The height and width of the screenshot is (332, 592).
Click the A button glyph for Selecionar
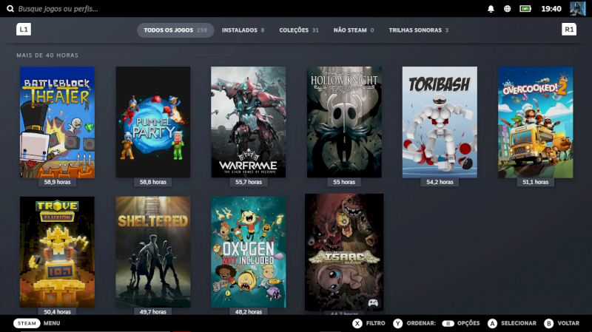pos(492,323)
